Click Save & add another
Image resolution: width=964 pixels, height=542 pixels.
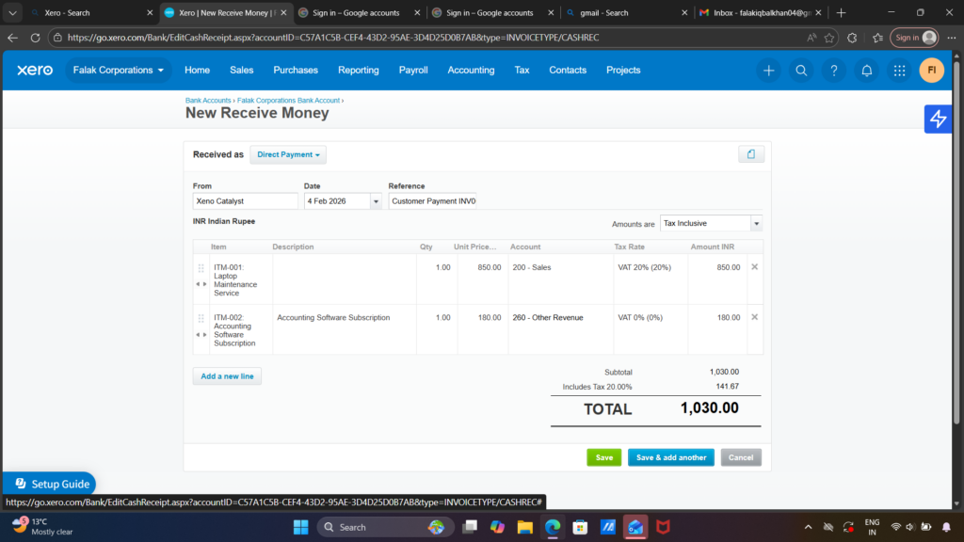[670, 457]
